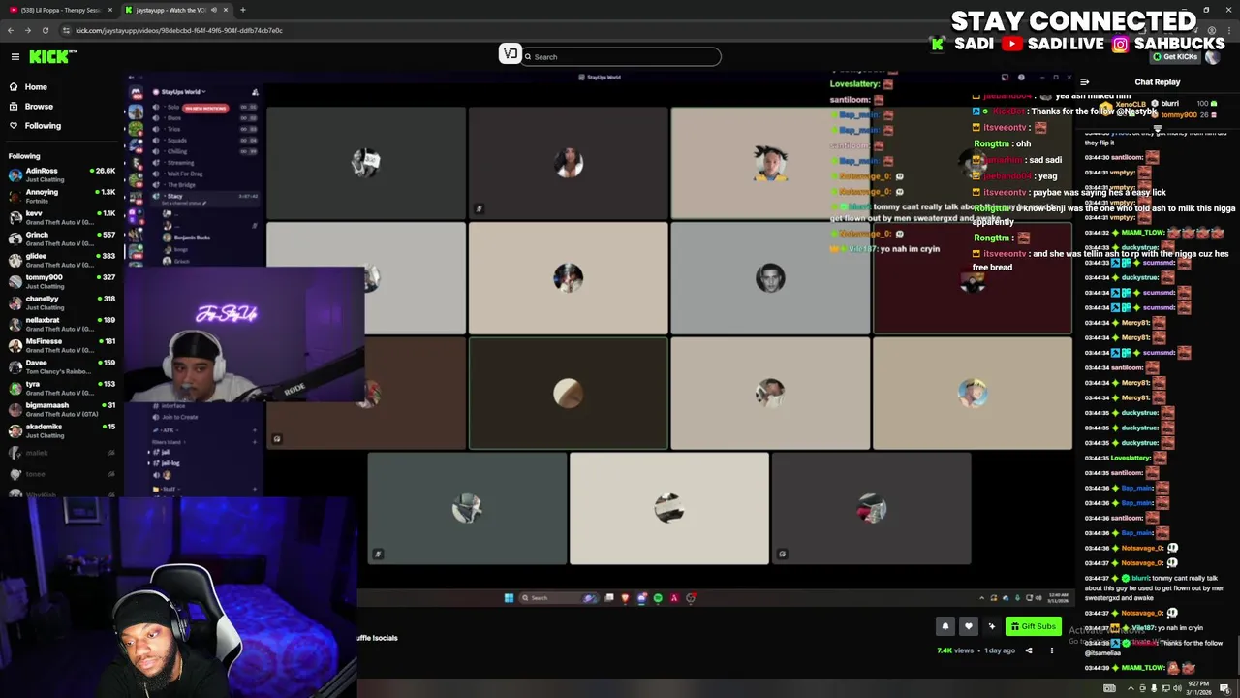The image size is (1240, 698).
Task: Open kevv followed channel
Action: click(x=61, y=217)
